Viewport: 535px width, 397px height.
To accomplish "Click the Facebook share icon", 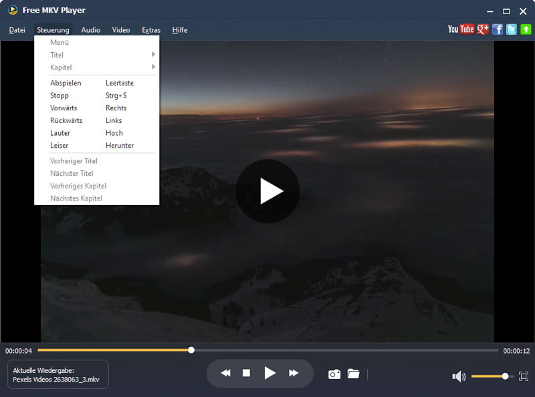I will (x=498, y=29).
